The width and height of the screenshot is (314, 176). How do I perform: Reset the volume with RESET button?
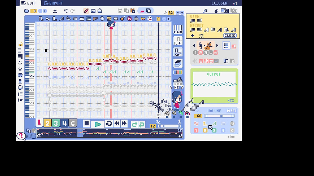pos(232,111)
